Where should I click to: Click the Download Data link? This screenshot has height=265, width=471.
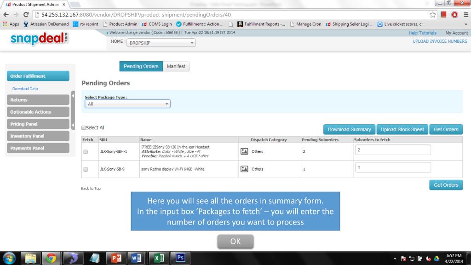coord(25,89)
